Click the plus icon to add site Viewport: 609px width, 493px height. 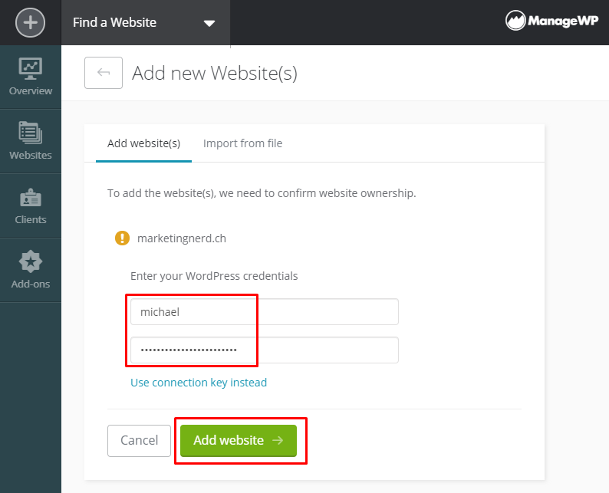point(30,22)
